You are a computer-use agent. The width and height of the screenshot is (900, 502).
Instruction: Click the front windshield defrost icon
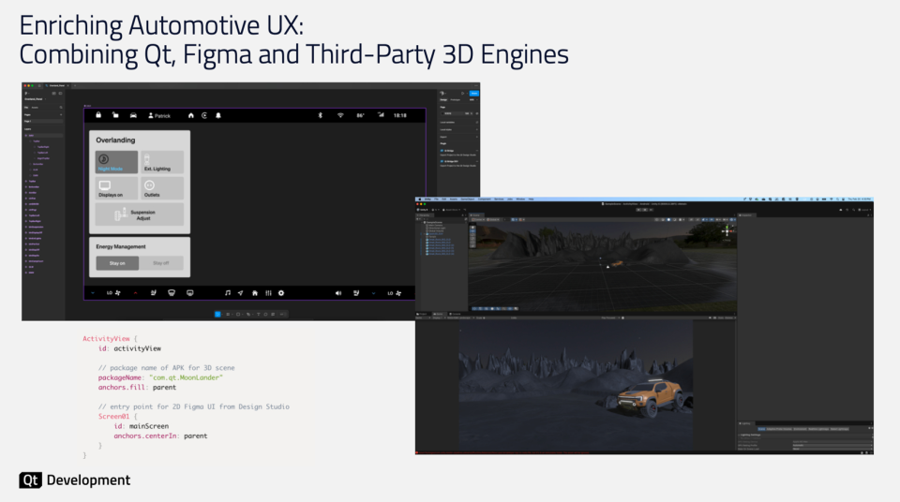pos(171,293)
